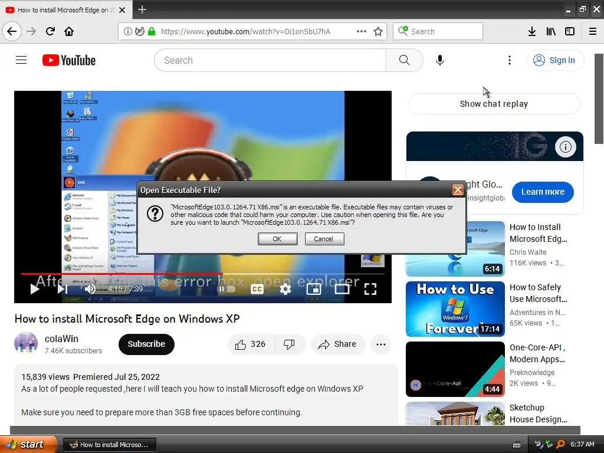Open the downloads arrow in browser toolbar
Image resolution: width=604 pixels, height=453 pixels.
pyautogui.click(x=532, y=31)
